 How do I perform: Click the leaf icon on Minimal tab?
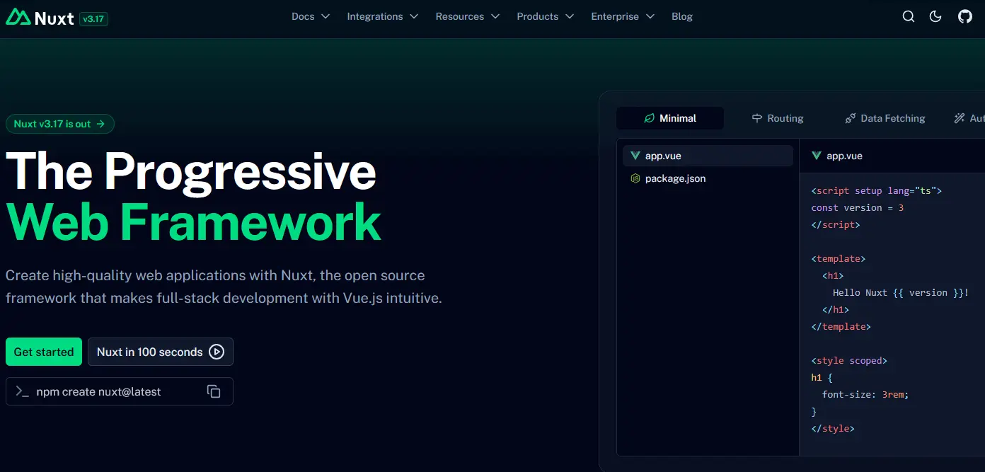649,118
